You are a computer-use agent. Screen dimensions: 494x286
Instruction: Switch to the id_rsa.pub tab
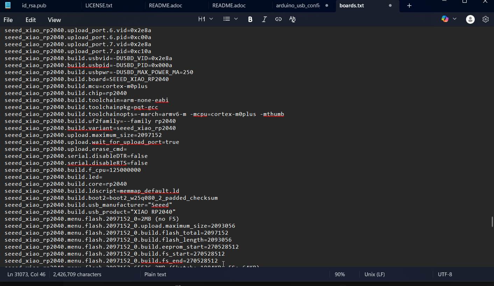click(x=34, y=6)
